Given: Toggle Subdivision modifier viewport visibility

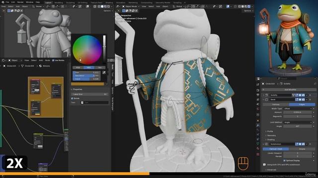Looking at the screenshot, I should 300,144.
